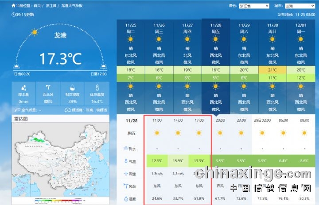Screen dimensions: 319x205
Task: Click the relative humidity icon
Action: pos(72,88)
